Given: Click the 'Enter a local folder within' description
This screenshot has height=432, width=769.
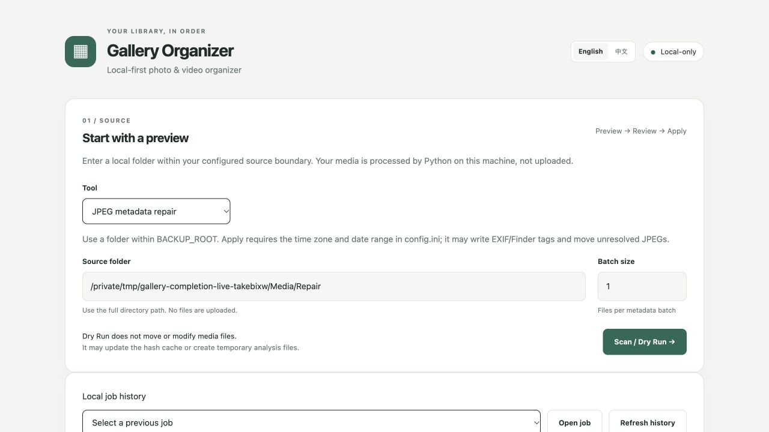Looking at the screenshot, I should (x=327, y=161).
